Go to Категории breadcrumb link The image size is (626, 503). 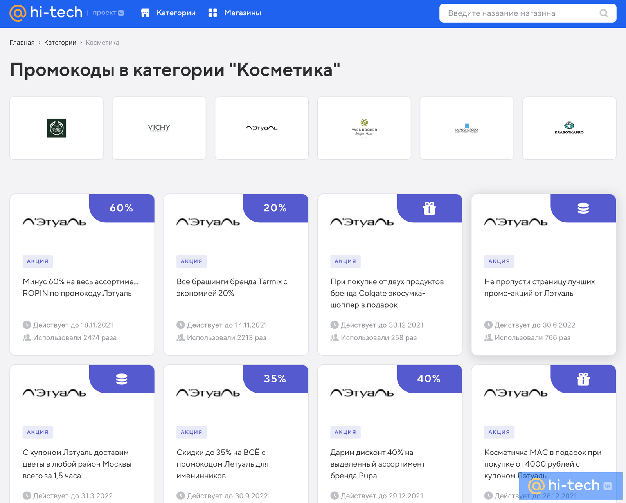60,43
